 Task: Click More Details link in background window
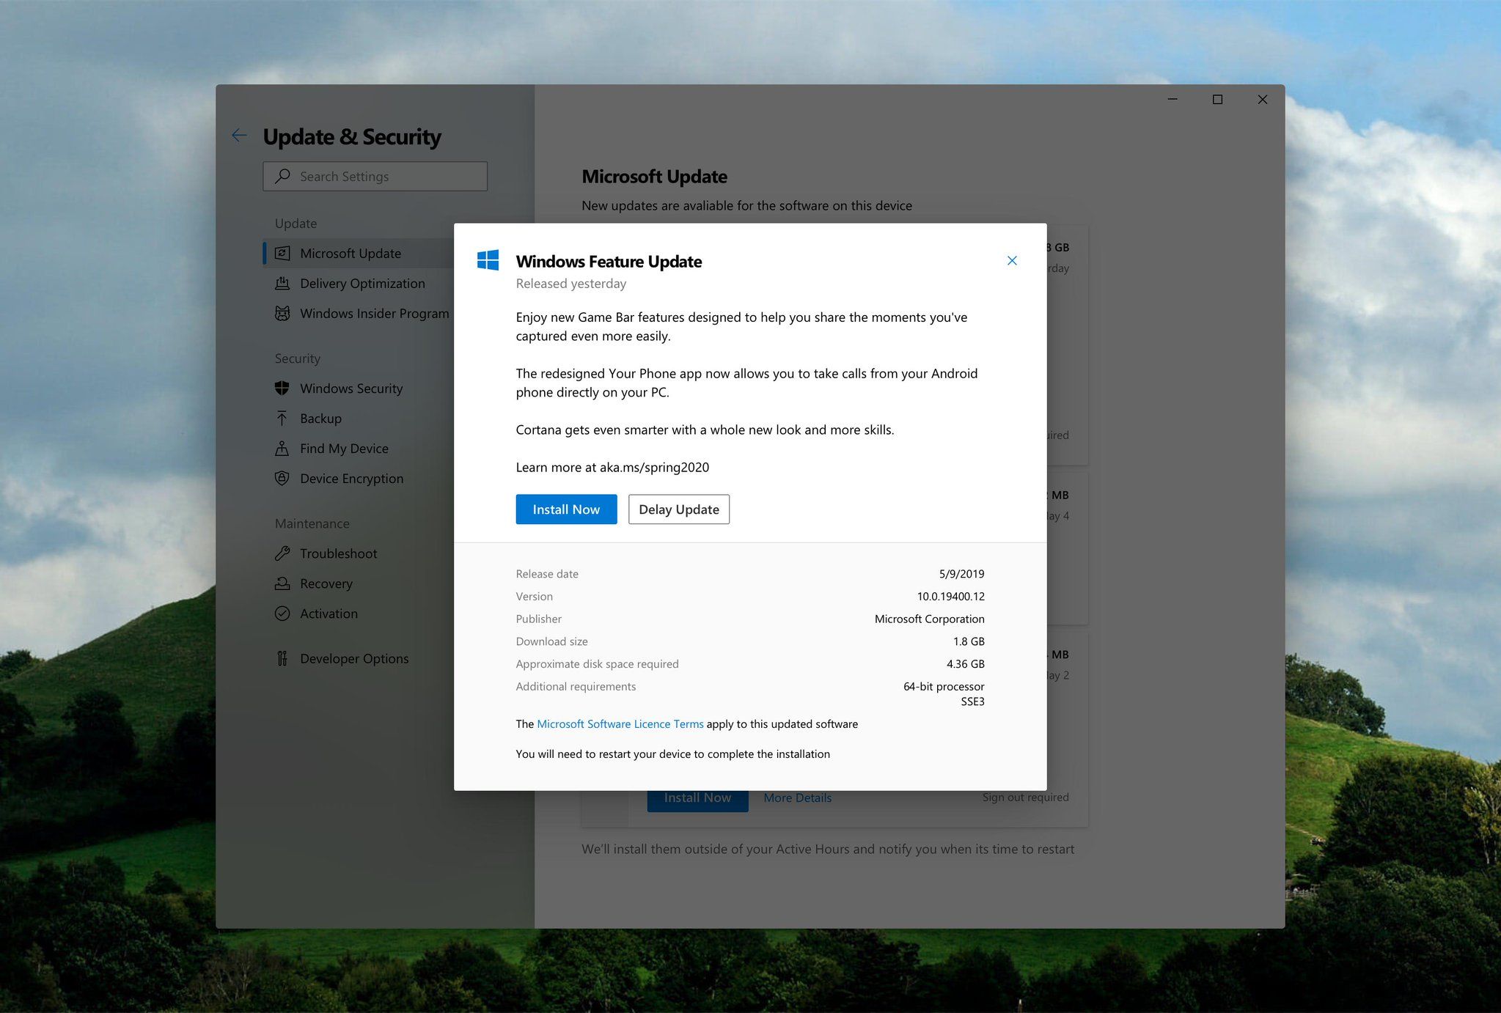(798, 797)
